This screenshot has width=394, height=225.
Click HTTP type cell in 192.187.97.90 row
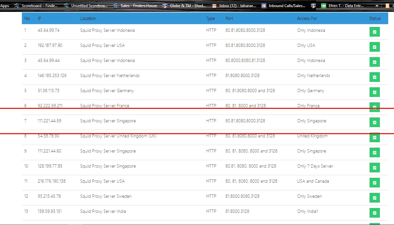pyautogui.click(x=211, y=45)
